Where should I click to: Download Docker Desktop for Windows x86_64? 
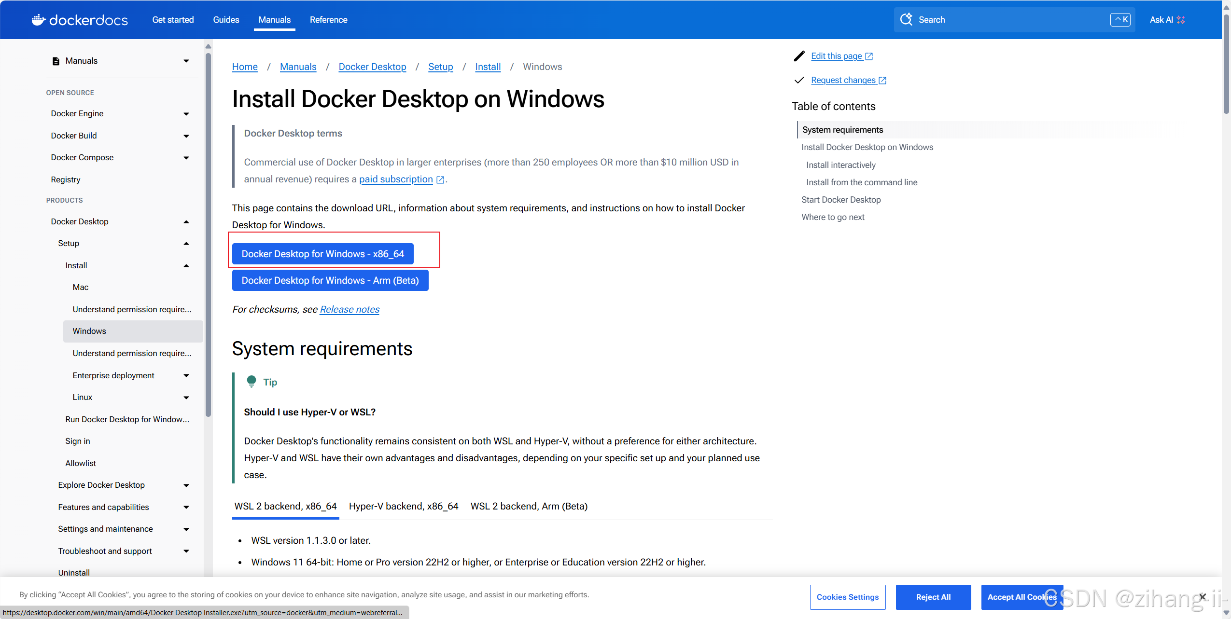(322, 254)
